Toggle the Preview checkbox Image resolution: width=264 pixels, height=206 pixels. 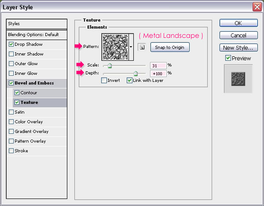click(x=228, y=58)
